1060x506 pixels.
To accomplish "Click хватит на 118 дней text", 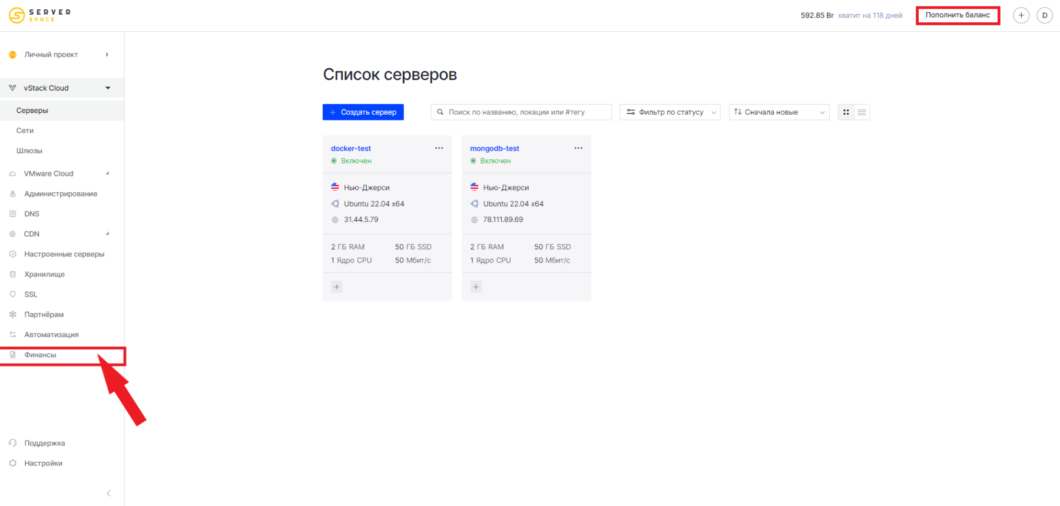I will click(x=870, y=15).
